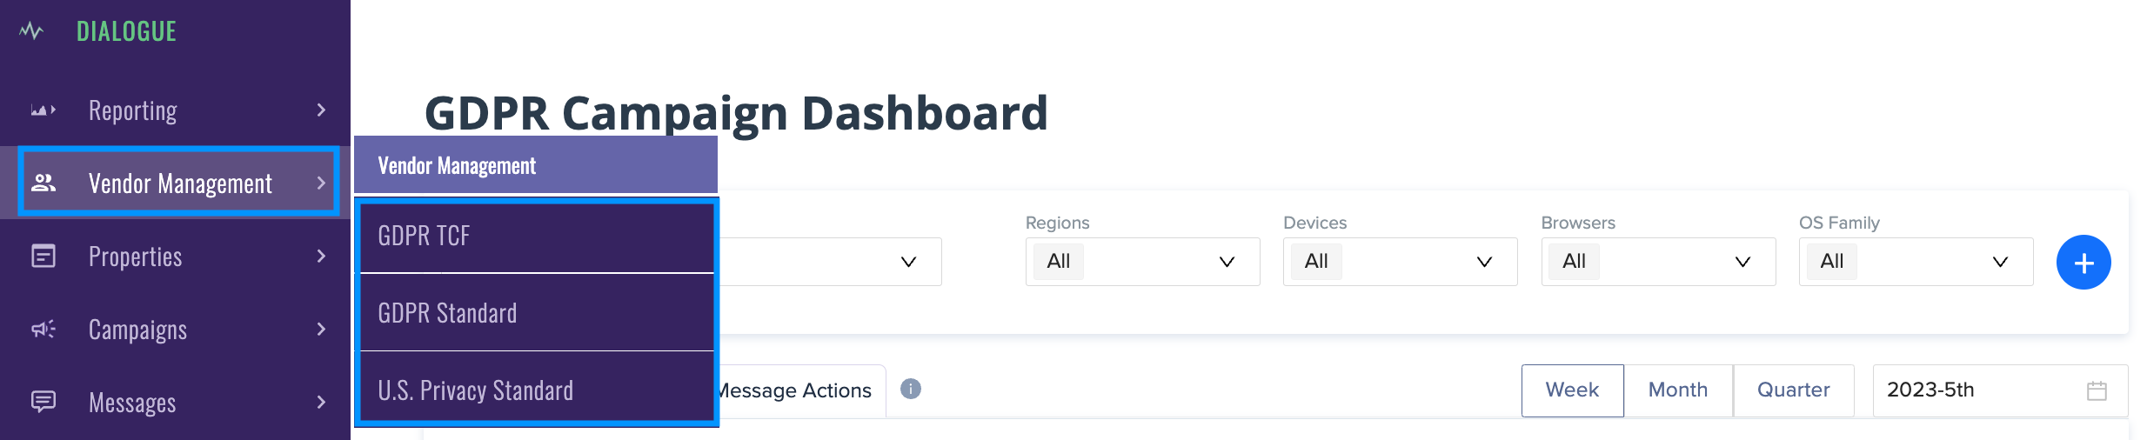Click the 2023-5th date input field
This screenshot has height=440, width=2147.
coord(2000,390)
